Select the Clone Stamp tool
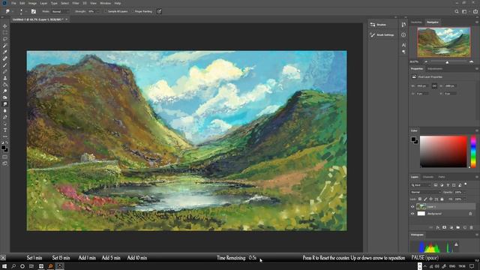Image resolution: width=480 pixels, height=270 pixels. [5, 78]
